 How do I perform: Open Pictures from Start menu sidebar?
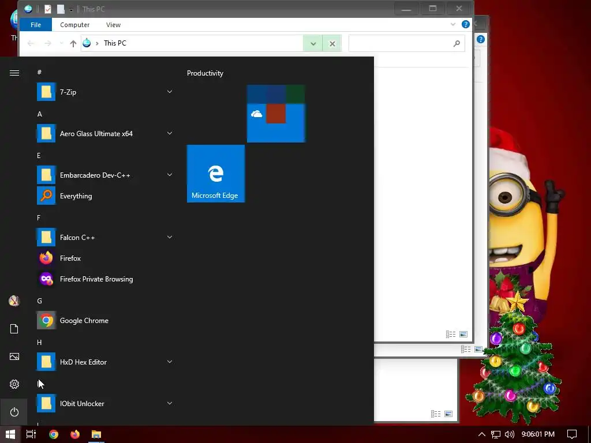(14, 356)
